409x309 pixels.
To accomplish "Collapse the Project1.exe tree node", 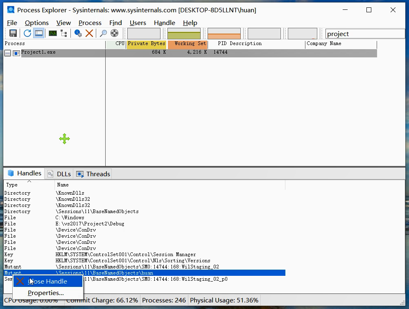I will pyautogui.click(x=7, y=53).
